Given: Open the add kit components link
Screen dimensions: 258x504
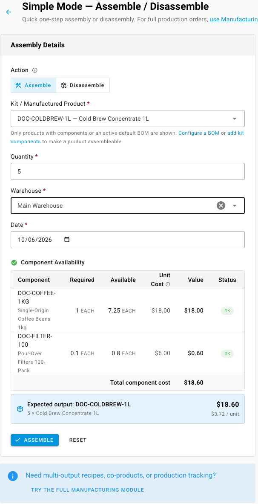Looking at the screenshot, I should click(127, 137).
